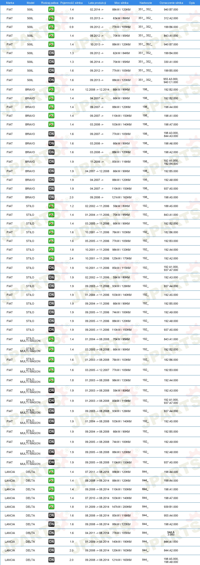
Task: Click the Opis column header
Action: [x=192, y=3]
